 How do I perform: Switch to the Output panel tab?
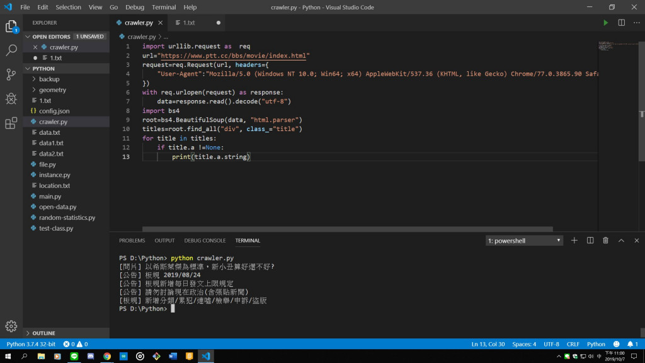pyautogui.click(x=164, y=240)
